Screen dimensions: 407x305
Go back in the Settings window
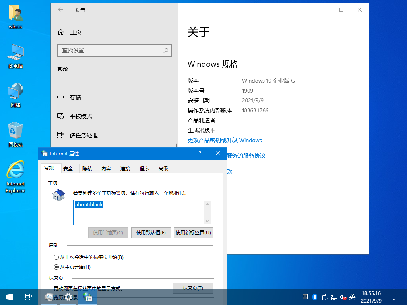(x=60, y=10)
